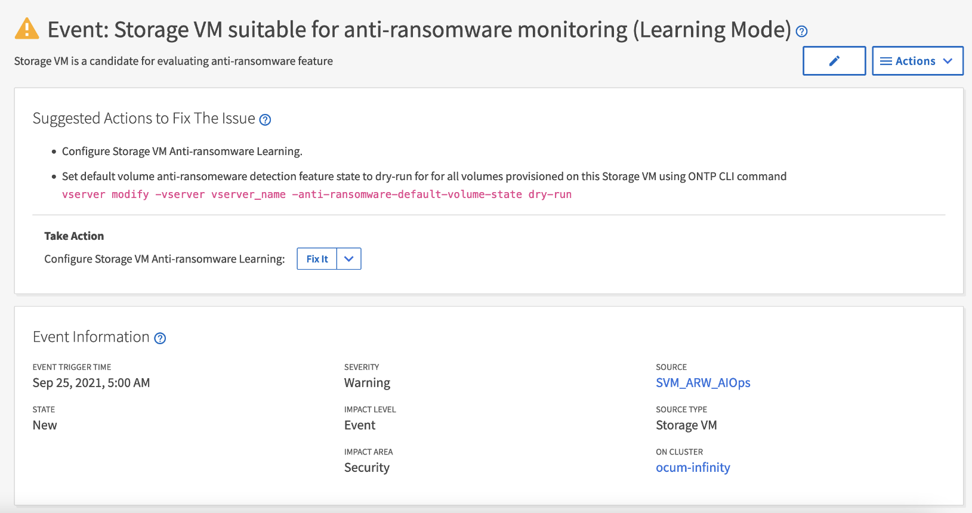
Task: Click the Event Information section heading
Action: (x=91, y=337)
